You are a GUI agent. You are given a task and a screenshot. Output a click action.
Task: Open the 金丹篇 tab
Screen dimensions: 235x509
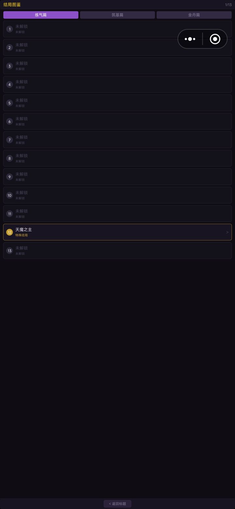click(194, 15)
